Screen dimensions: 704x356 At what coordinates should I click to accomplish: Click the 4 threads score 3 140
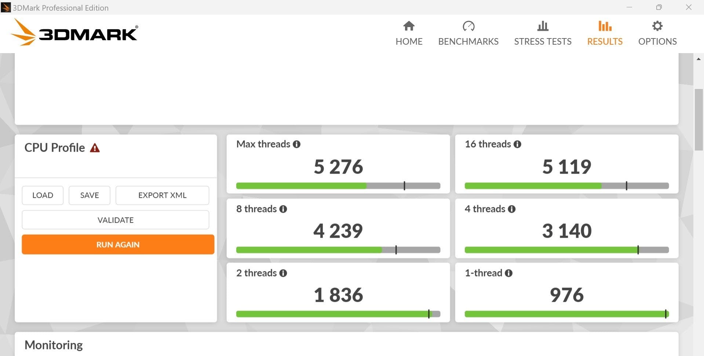[567, 231]
